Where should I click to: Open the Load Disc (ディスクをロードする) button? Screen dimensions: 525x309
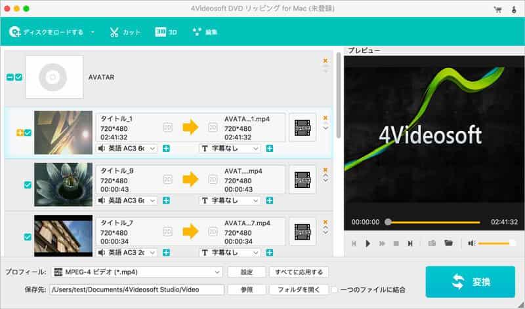pos(46,32)
